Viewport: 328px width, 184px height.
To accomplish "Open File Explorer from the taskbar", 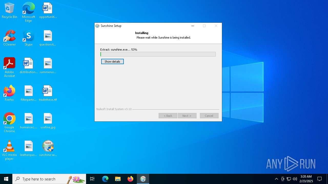I will click(x=118, y=179).
